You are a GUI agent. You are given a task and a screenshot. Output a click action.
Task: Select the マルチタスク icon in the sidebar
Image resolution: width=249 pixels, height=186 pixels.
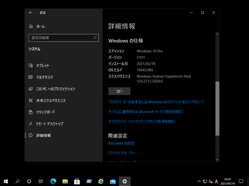click(x=31, y=77)
